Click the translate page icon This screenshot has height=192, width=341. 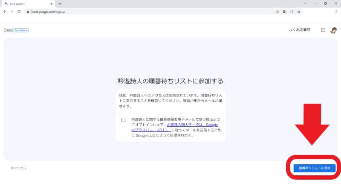(284, 12)
